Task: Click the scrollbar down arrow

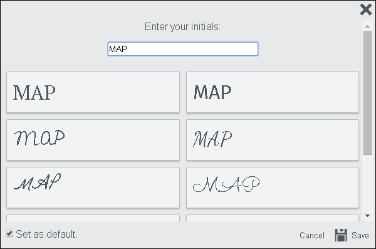Action: click(x=367, y=216)
